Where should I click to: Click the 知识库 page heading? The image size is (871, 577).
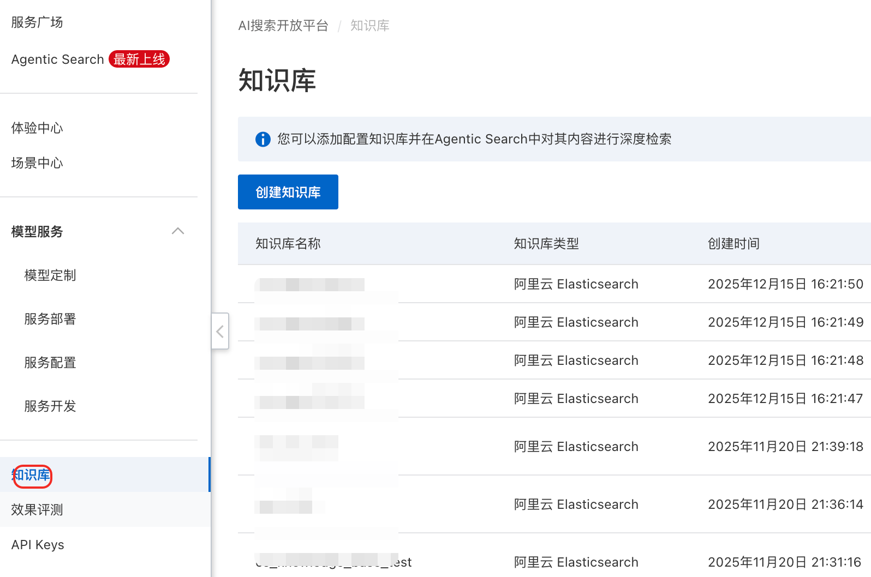(277, 81)
